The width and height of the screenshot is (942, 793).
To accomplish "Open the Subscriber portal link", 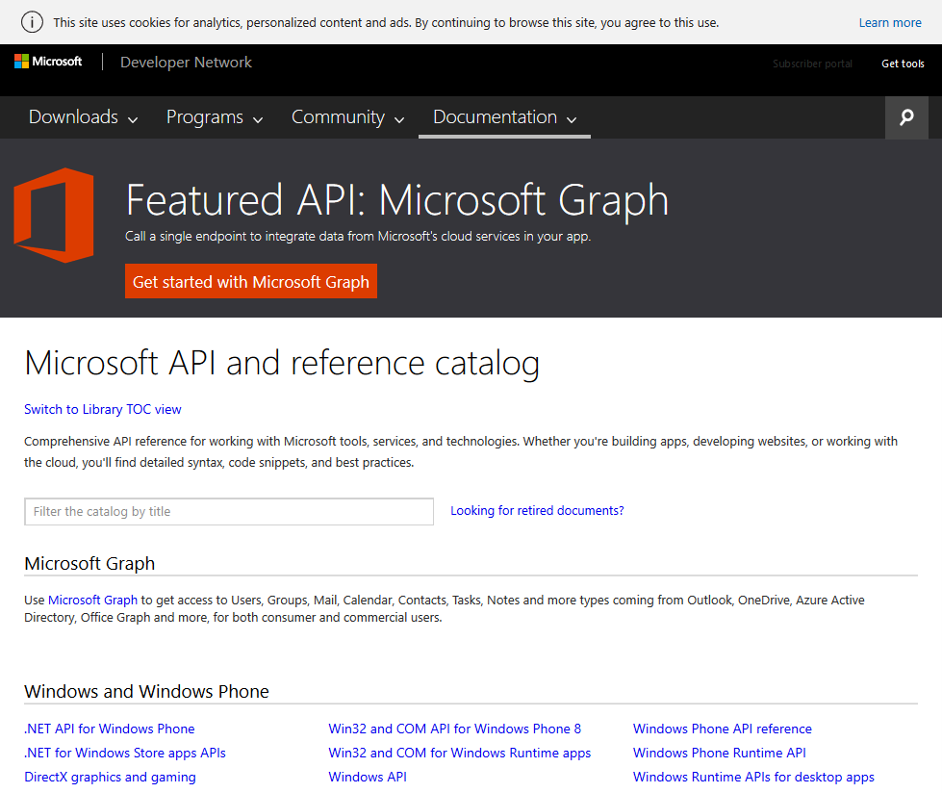I will [x=812, y=64].
